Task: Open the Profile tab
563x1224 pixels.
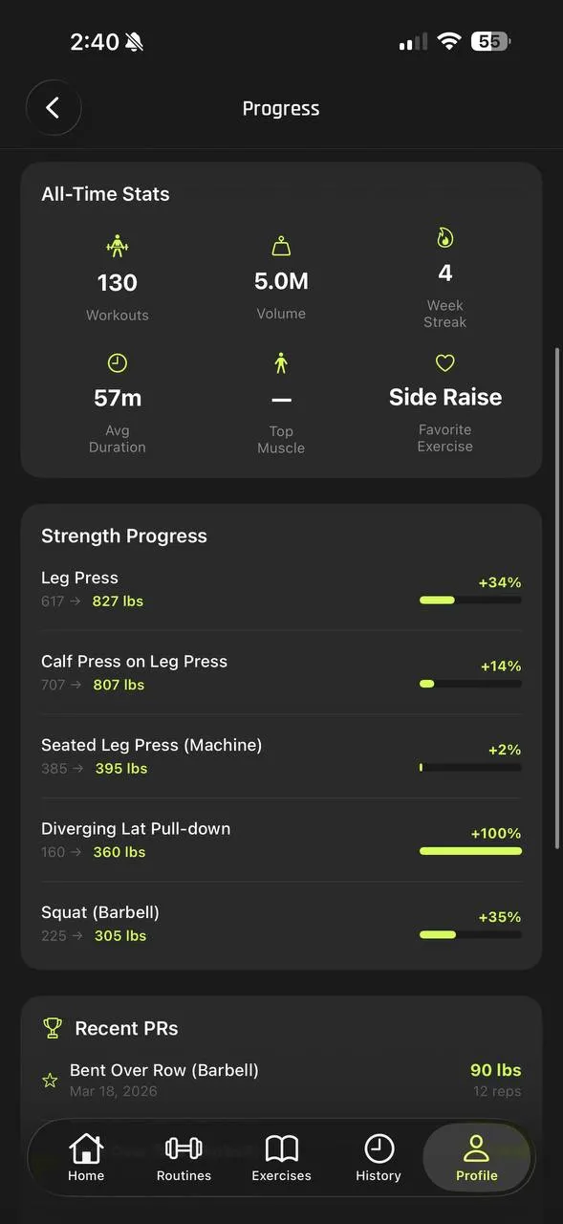Action: tap(476, 1157)
